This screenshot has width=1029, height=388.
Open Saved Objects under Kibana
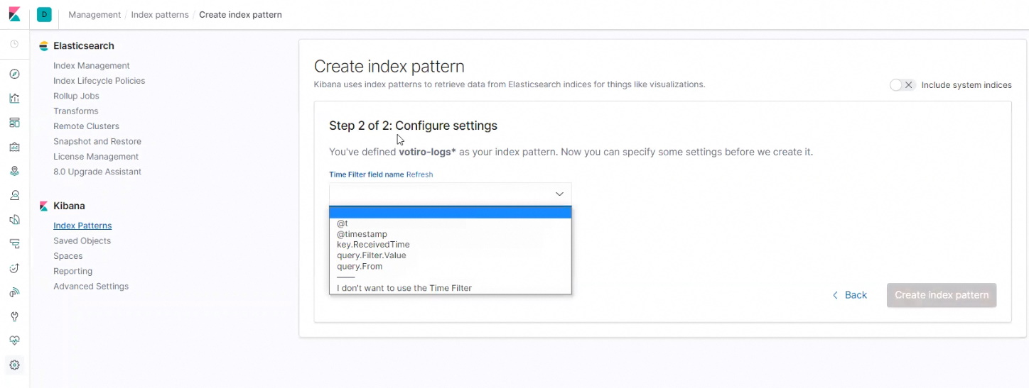[82, 241]
